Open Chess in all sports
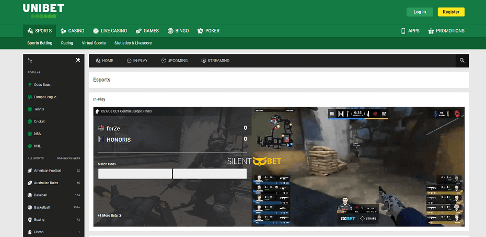Image resolution: width=486 pixels, height=237 pixels. (54, 232)
